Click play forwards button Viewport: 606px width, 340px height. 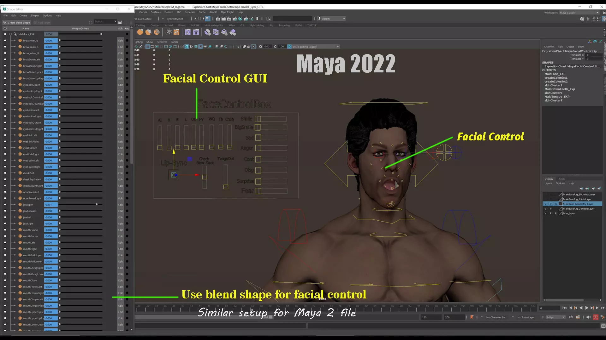coord(587,308)
